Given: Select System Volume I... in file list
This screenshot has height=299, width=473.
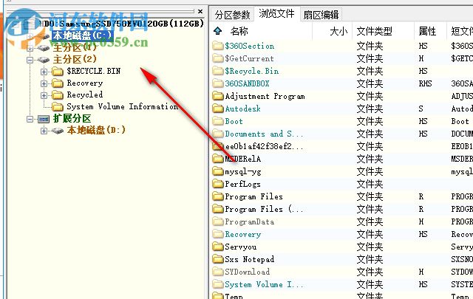Looking at the screenshot, I should pyautogui.click(x=264, y=284).
